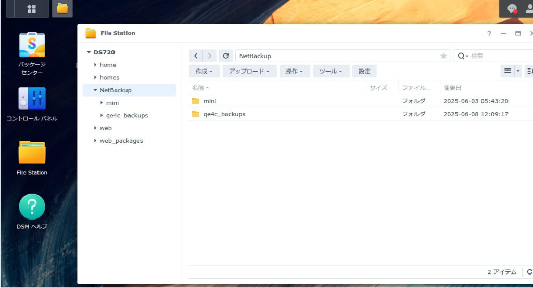Click フォルダ type cell in qe4c_backups row
Screen dimensions: 533x288
point(414,114)
